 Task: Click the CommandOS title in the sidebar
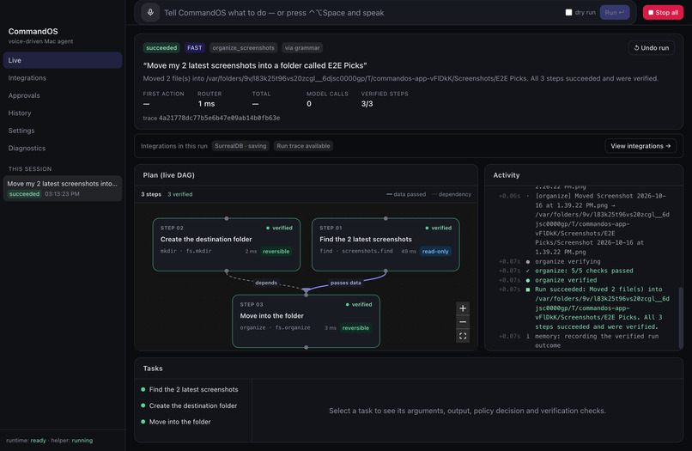(33, 32)
